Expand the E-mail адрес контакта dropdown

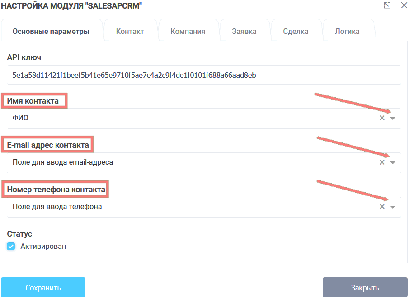(392, 162)
